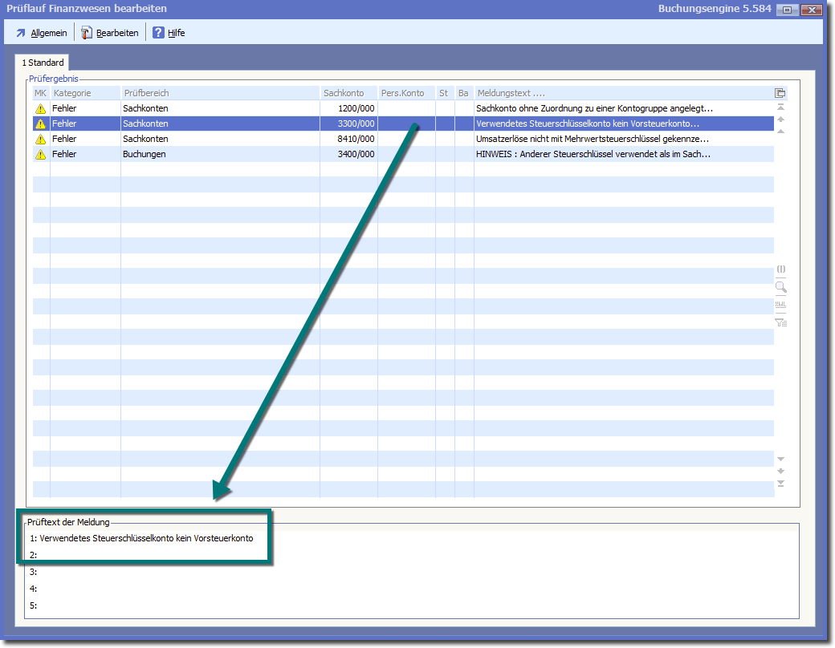Click the page-down arrow icon at bottom right
The width and height of the screenshot is (835, 648).
tap(780, 460)
